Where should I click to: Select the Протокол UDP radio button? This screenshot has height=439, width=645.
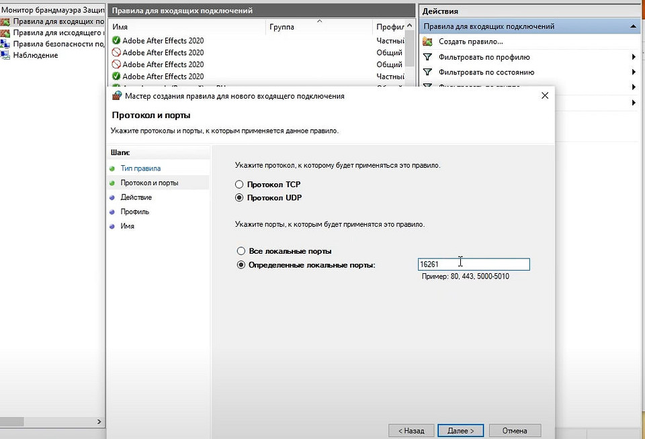239,198
